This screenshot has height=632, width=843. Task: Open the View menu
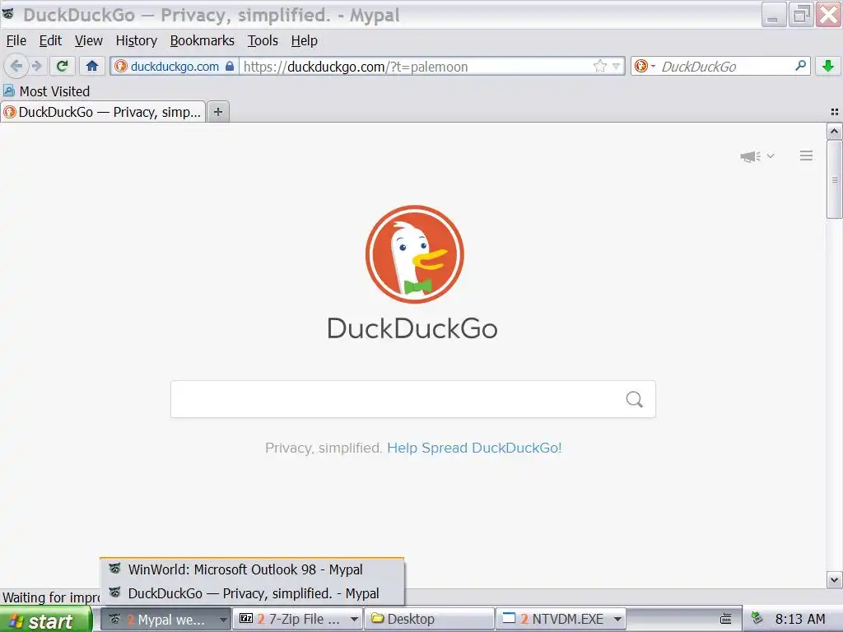tap(89, 41)
